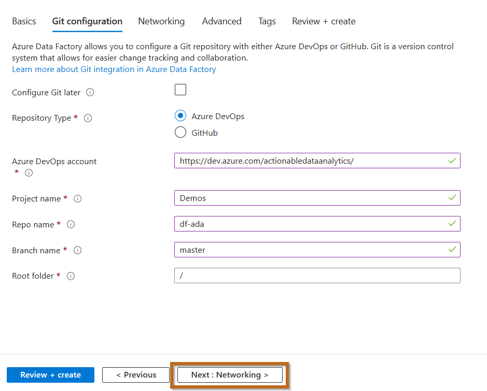
Task: Click the Repository Type label
Action: 41,118
